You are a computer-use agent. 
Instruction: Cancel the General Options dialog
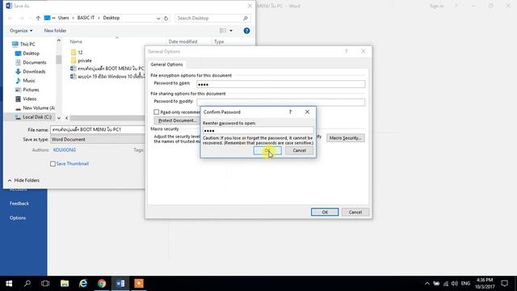(355, 212)
